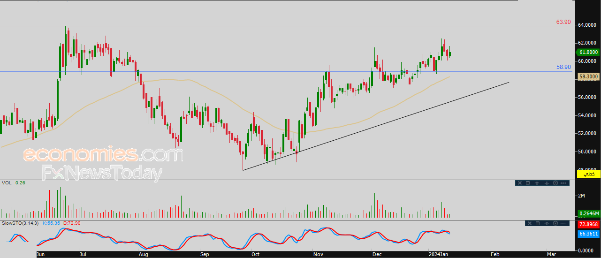Click the 0.2646M volume tag
The image size is (601, 258).
point(588,214)
